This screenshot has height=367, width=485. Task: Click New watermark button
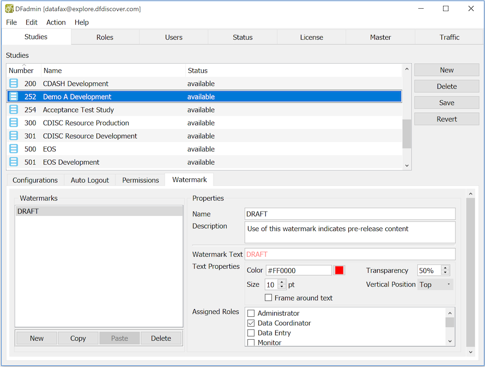(x=37, y=338)
